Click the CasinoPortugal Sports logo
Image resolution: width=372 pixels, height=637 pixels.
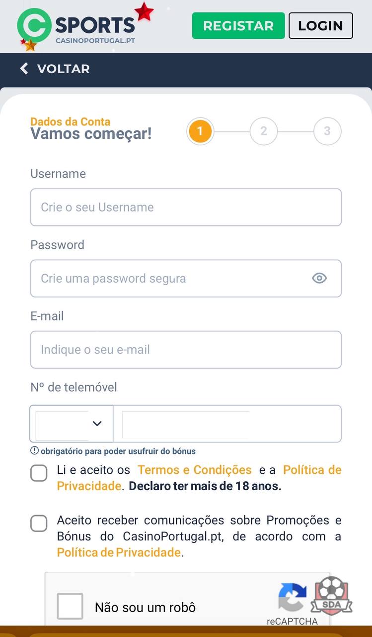tap(79, 28)
